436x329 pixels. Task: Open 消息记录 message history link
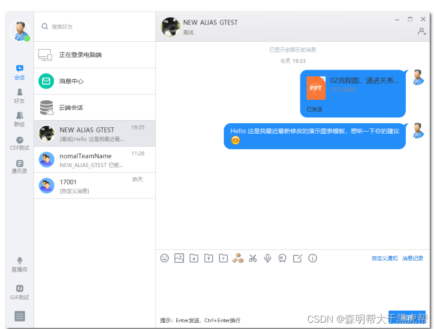coord(413,258)
